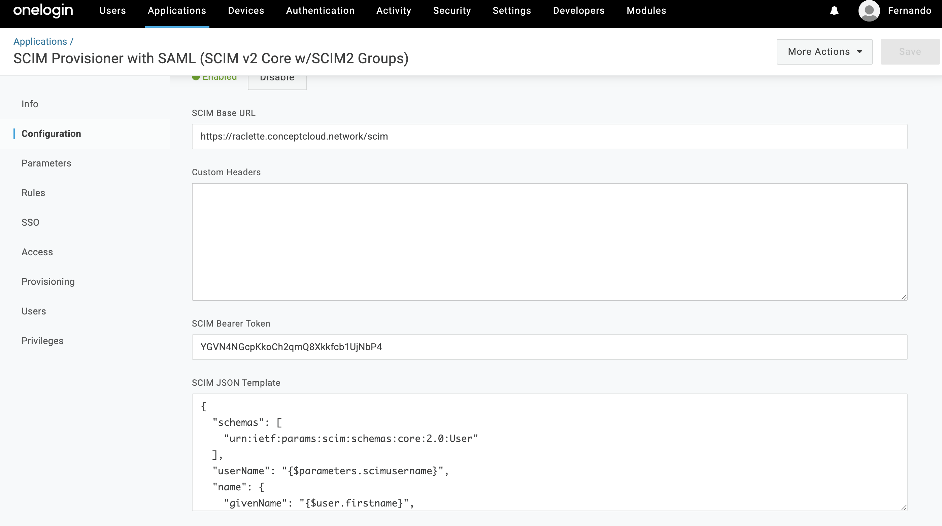Navigate to the Activity tab
This screenshot has width=942, height=526.
394,10
